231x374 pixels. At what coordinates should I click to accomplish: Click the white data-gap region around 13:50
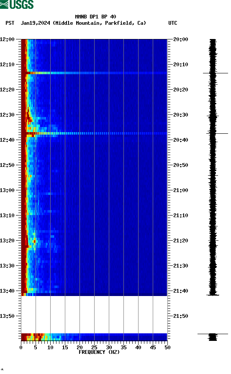click(x=94, y=314)
